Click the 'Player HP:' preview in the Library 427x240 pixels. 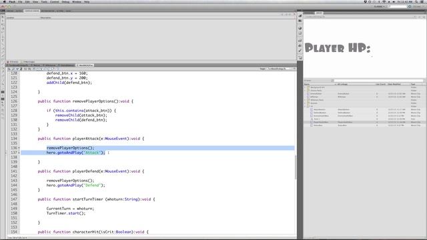338,48
